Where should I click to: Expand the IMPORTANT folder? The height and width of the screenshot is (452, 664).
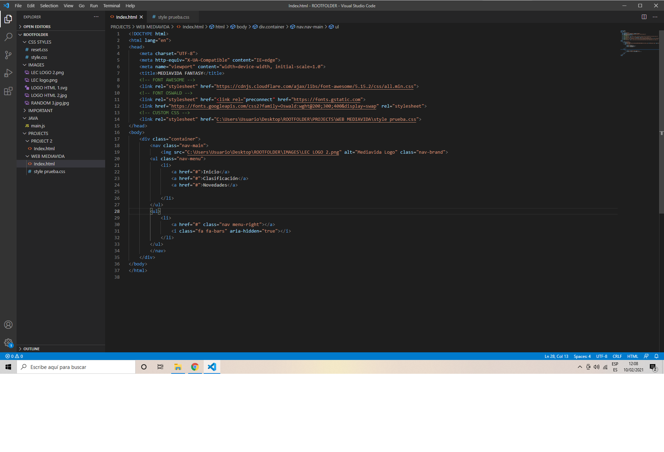[40, 110]
